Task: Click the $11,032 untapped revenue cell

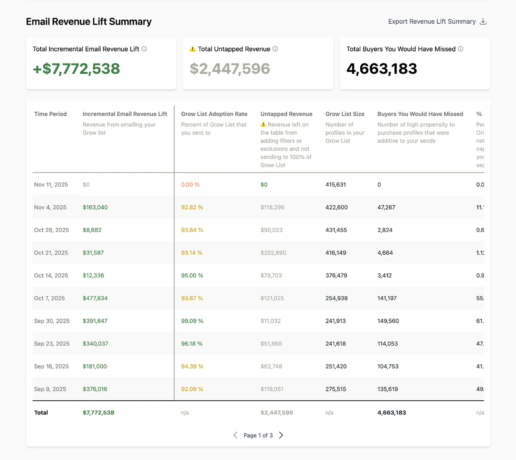Action: tap(271, 321)
